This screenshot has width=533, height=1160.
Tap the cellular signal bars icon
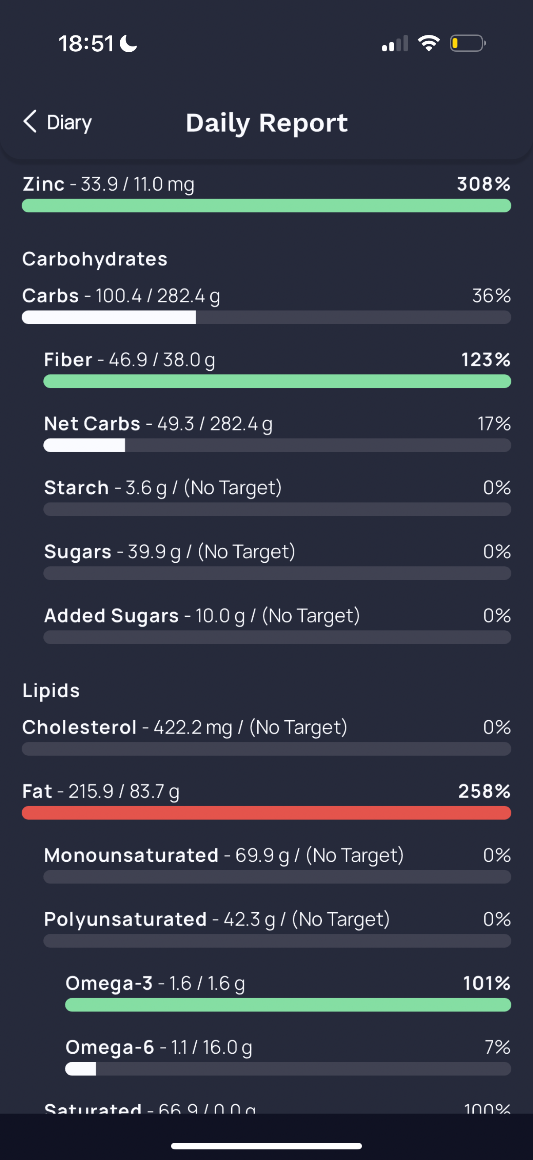pos(395,43)
